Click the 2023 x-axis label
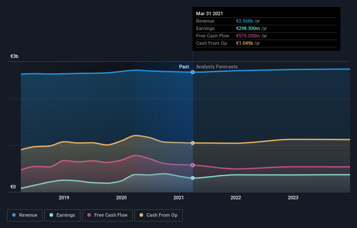357x228 pixels. click(x=293, y=198)
